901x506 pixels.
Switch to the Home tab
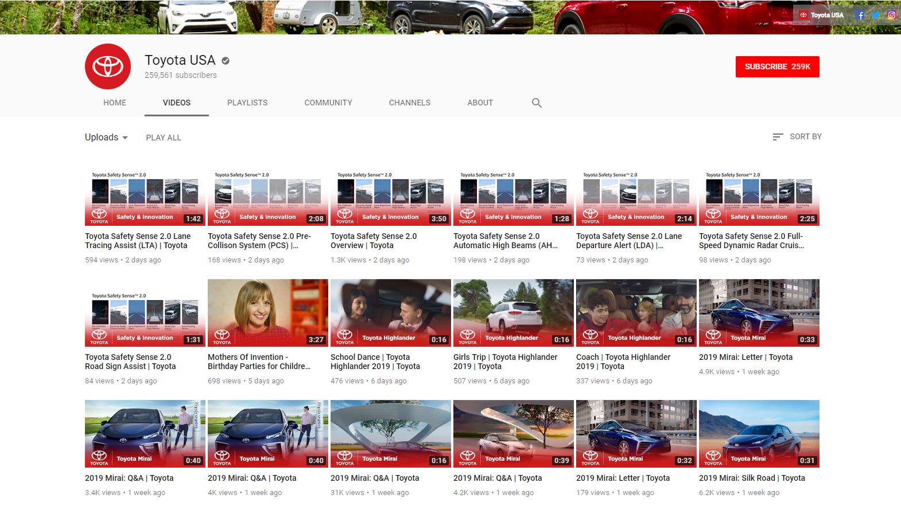pyautogui.click(x=115, y=103)
